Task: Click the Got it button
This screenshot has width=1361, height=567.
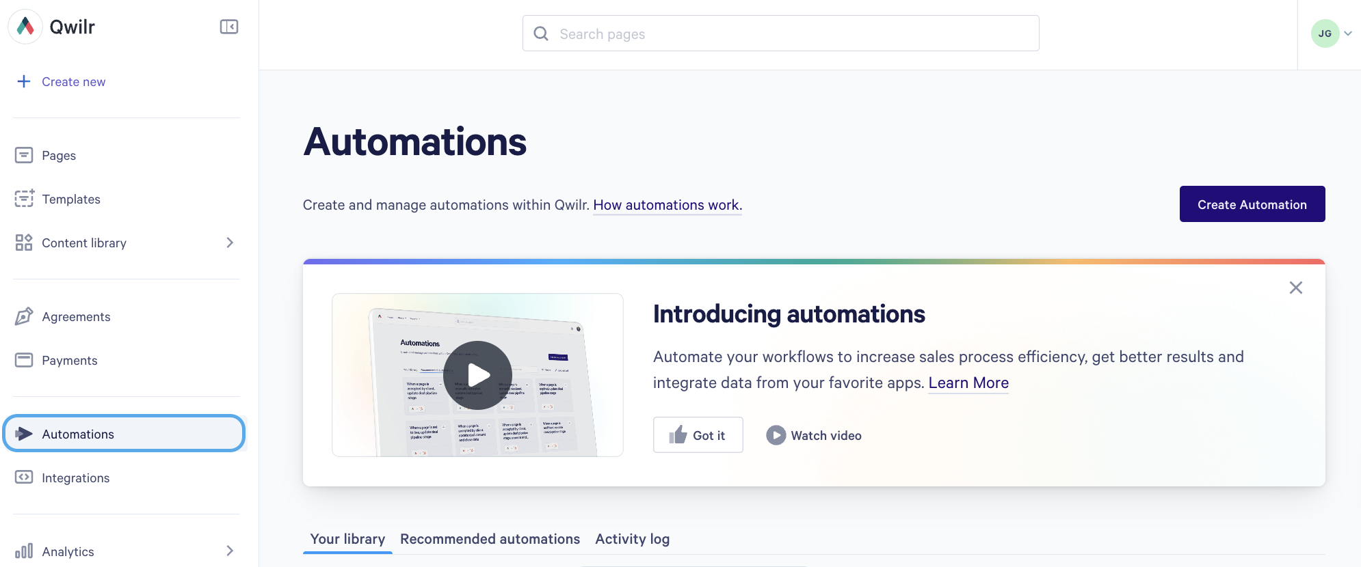Action: 698,435
